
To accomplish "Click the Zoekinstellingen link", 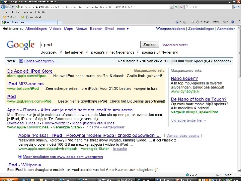I will 201,28.
